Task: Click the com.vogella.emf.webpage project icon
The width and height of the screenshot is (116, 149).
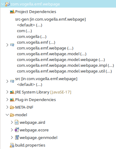Action: tap(8, 4)
